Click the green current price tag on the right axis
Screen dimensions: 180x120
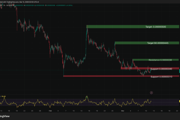click(x=179, y=71)
